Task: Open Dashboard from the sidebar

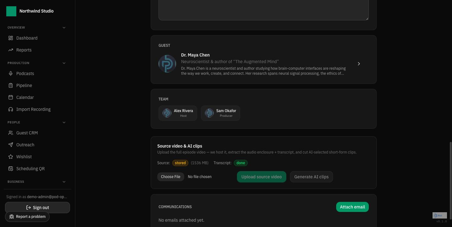Action: [x=37, y=38]
